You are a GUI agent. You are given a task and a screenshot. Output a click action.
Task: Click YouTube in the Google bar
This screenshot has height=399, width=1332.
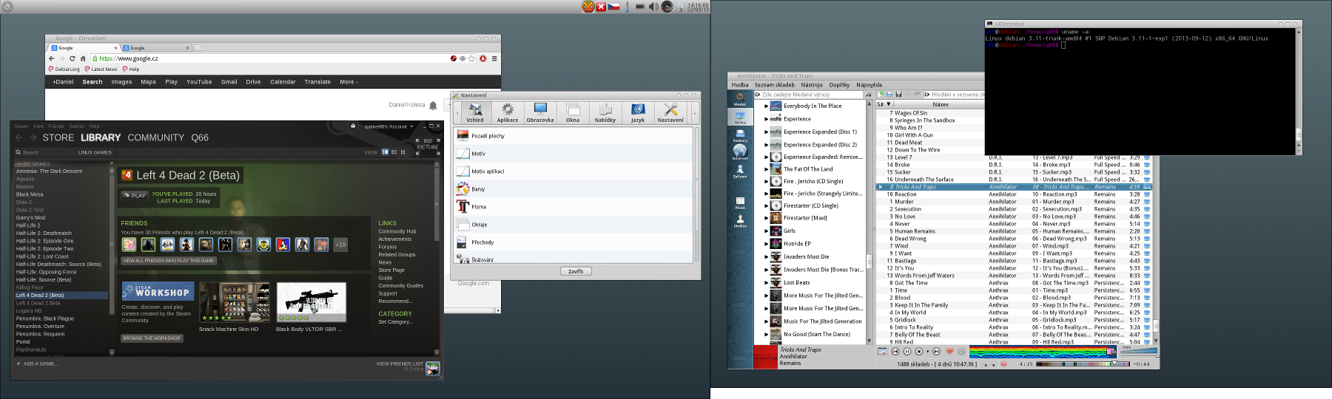click(x=199, y=82)
